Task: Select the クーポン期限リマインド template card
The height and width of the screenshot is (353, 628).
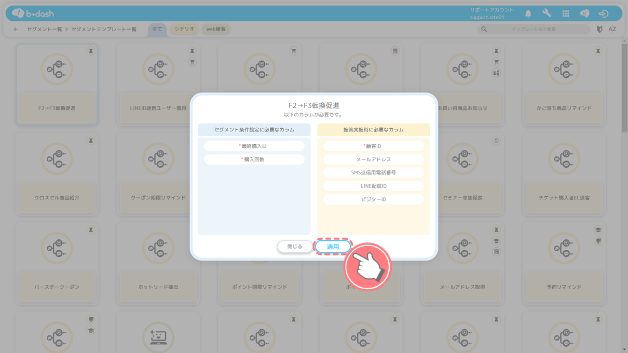Action: tap(158, 174)
